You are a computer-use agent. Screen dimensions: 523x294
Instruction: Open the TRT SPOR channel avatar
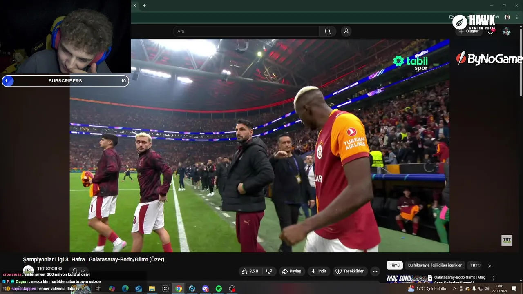pyautogui.click(x=28, y=270)
